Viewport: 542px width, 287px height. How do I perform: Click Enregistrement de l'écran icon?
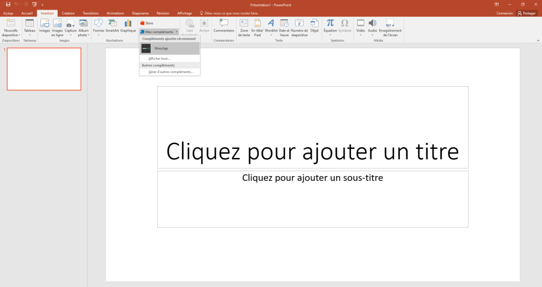pyautogui.click(x=388, y=24)
